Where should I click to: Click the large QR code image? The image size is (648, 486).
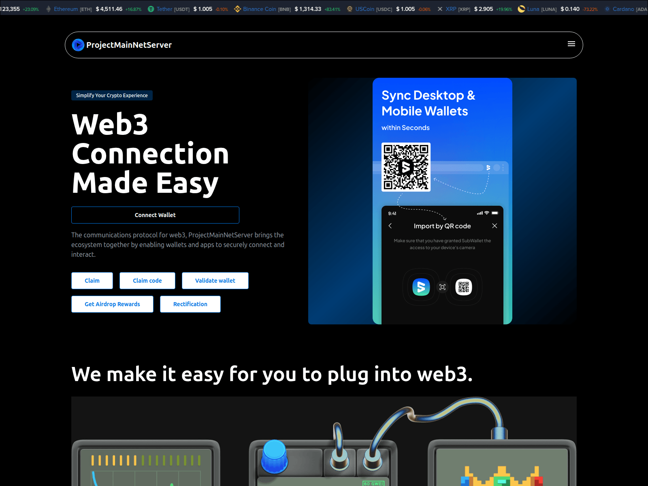coord(406,167)
